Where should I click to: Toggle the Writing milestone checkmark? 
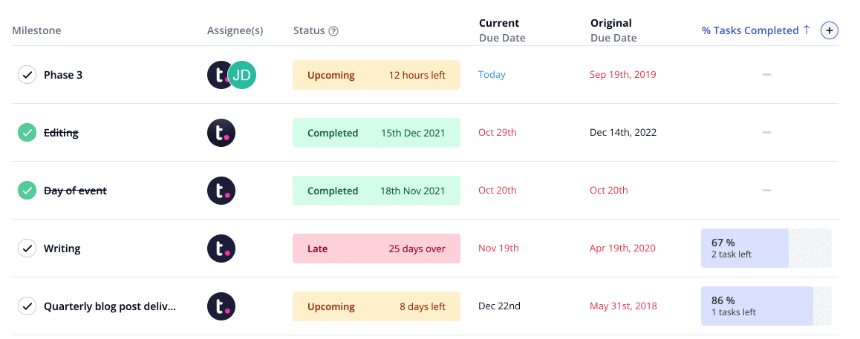[x=27, y=249]
